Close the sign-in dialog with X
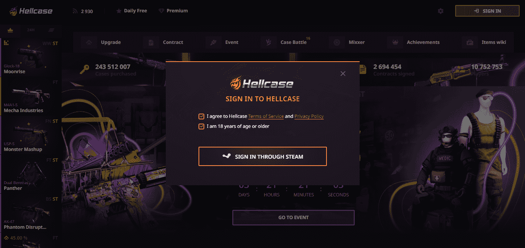This screenshot has height=248, width=525. coord(343,74)
